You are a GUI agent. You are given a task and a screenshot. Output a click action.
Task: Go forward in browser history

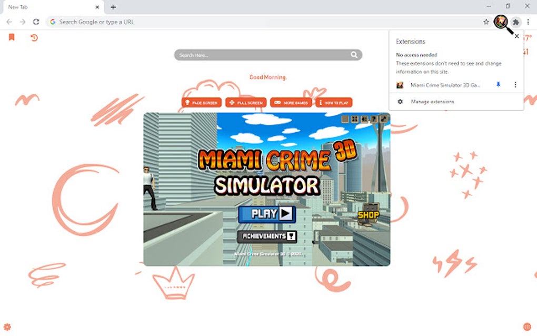click(x=23, y=22)
